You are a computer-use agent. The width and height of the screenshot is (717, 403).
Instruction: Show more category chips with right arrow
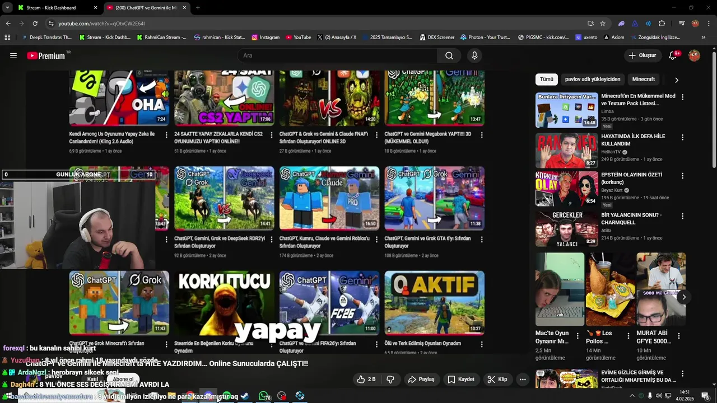[x=677, y=80]
